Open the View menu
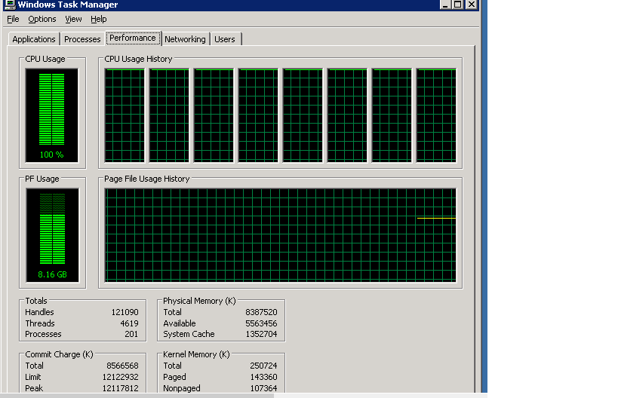Image resolution: width=618 pixels, height=398 pixels. [73, 19]
